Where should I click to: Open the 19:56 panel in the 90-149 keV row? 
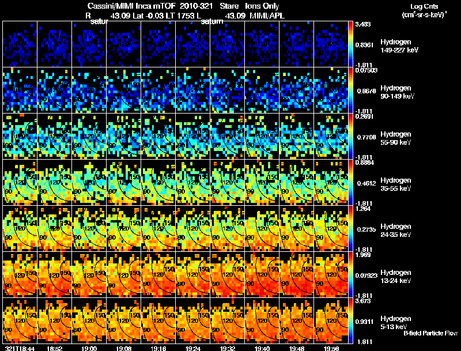[331, 90]
